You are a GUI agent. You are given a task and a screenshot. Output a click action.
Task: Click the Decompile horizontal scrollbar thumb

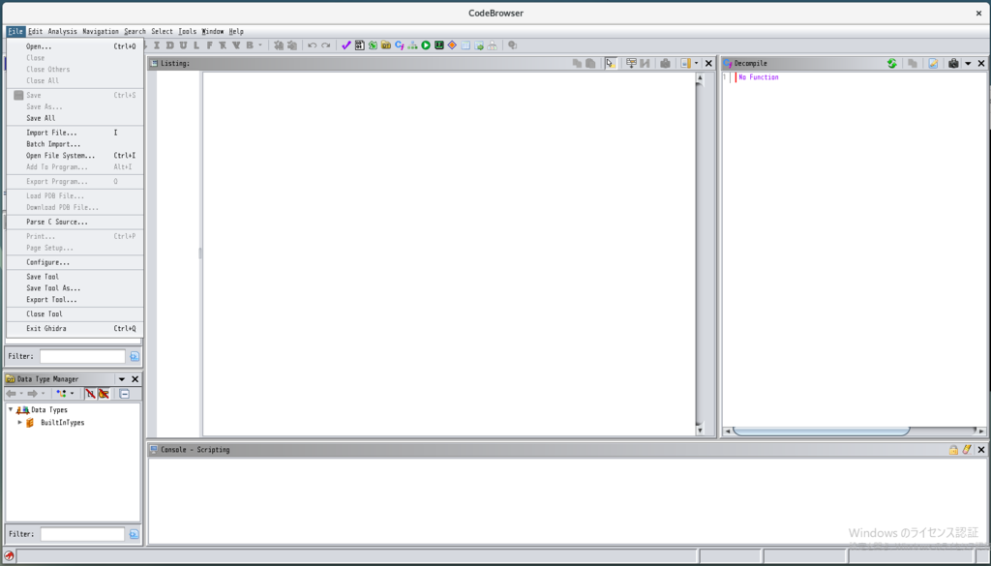pyautogui.click(x=821, y=431)
